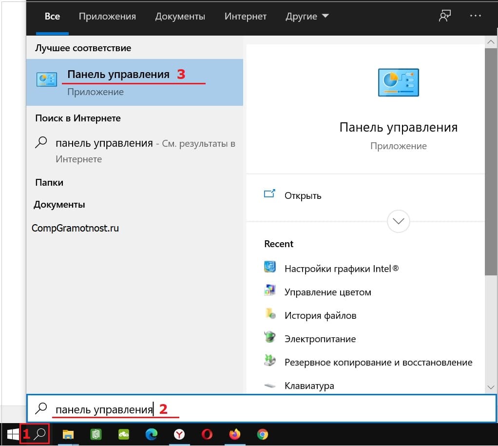Expand more actions with the chevron circle

[398, 221]
